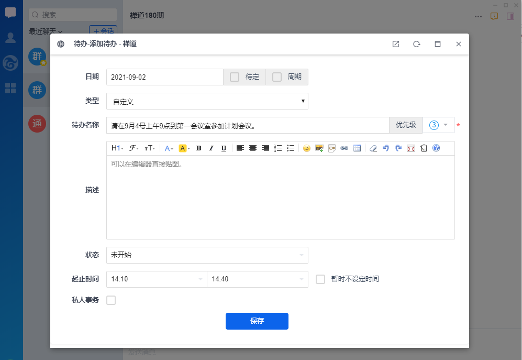Click the undo arrow in editor toolbar
The width and height of the screenshot is (522, 360).
386,148
